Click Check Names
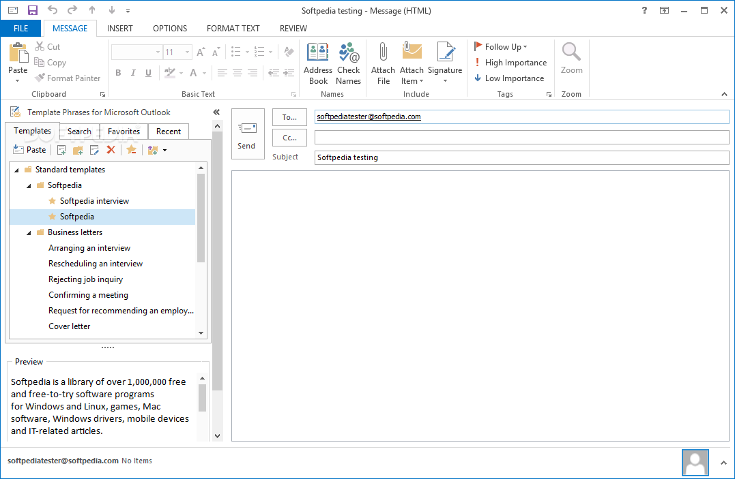The width and height of the screenshot is (735, 479). click(x=348, y=63)
